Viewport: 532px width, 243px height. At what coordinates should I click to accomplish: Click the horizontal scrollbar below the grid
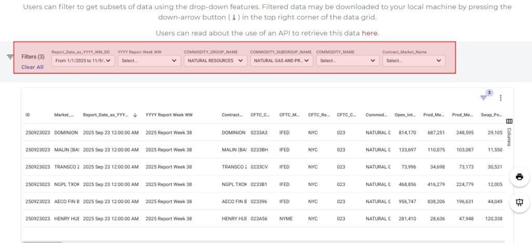42,241
